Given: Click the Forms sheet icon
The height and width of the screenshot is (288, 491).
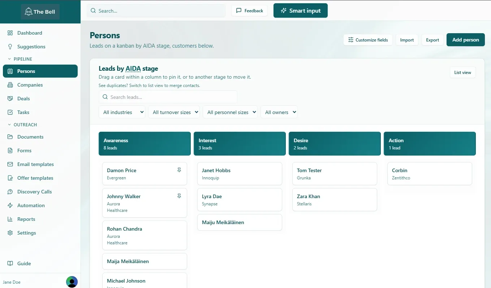Looking at the screenshot, I should [x=10, y=150].
